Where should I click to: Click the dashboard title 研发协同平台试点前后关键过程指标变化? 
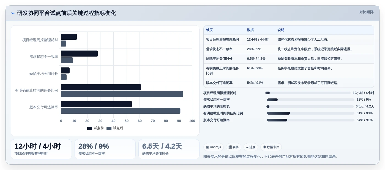coord(67,13)
